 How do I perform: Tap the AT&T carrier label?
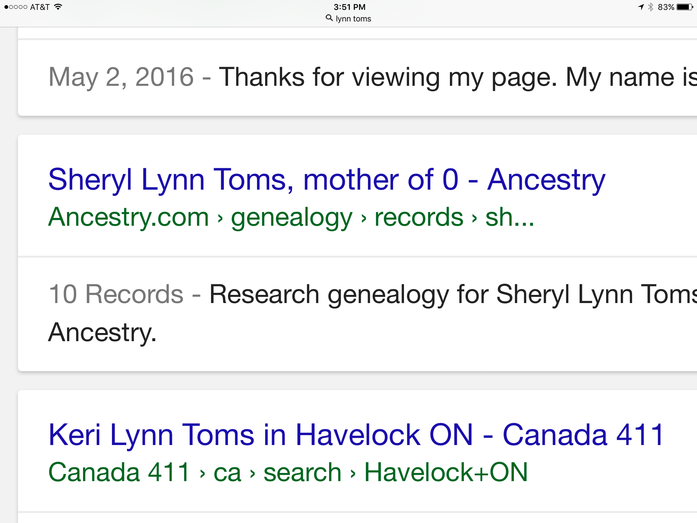pos(40,7)
